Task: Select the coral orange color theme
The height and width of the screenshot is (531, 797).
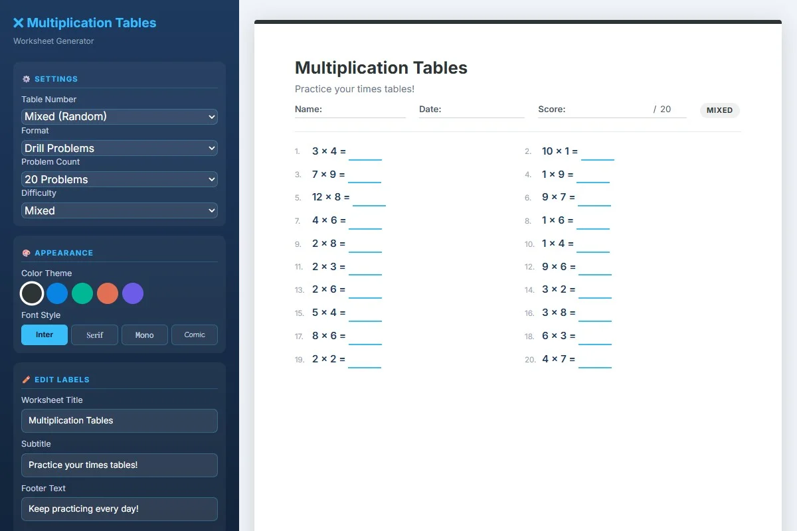Action: pyautogui.click(x=108, y=293)
